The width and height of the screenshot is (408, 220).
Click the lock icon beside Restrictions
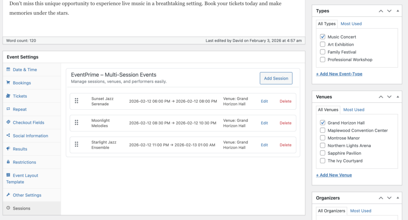(8, 162)
